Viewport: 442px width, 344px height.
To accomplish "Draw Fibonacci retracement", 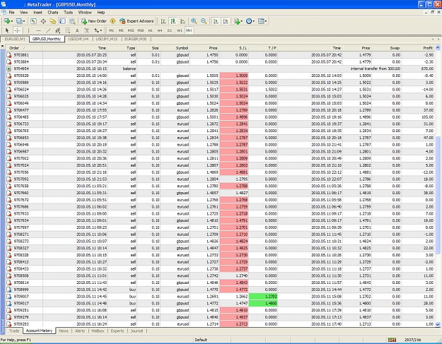I will point(68,30).
